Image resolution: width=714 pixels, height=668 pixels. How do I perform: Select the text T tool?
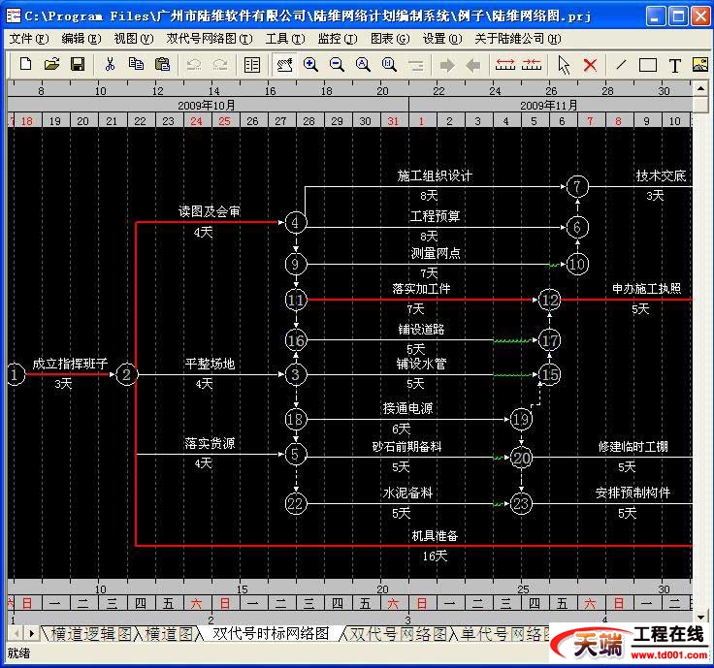point(675,65)
